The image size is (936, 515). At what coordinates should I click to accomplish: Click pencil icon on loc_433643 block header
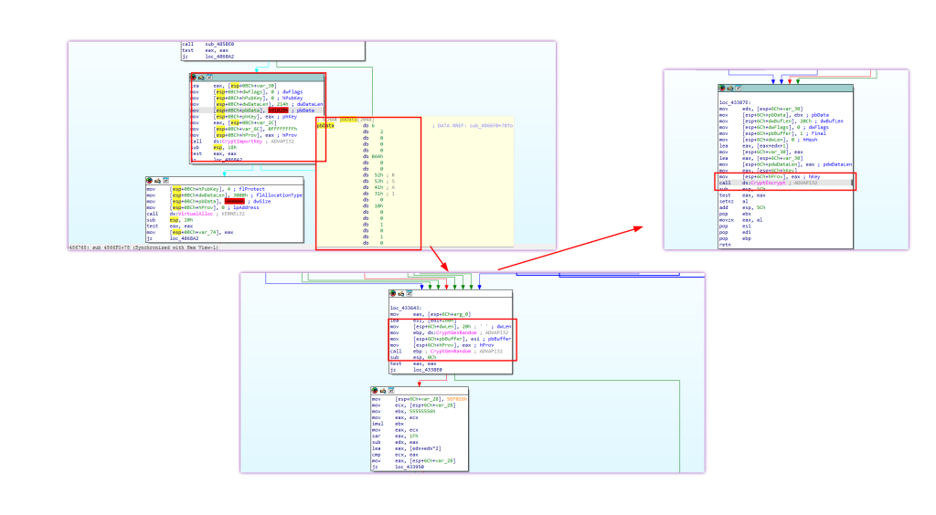click(x=400, y=294)
